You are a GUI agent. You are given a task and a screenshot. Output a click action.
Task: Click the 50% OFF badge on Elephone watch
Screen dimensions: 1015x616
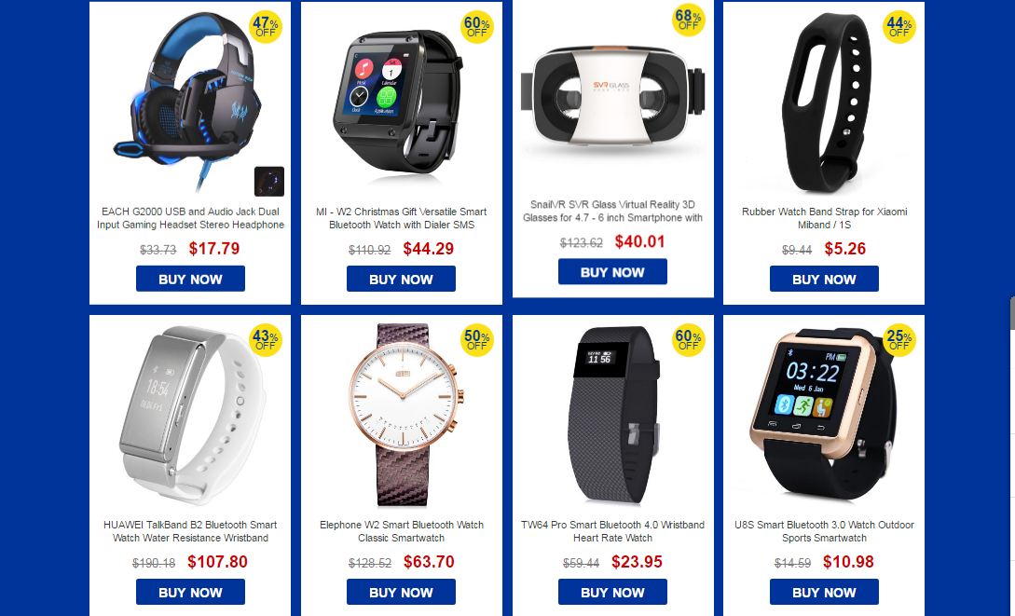coord(477,340)
